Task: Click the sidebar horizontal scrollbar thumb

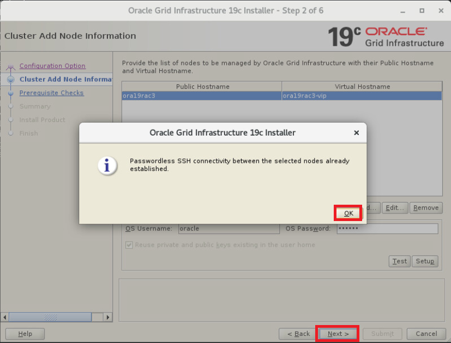Action: click(50, 317)
